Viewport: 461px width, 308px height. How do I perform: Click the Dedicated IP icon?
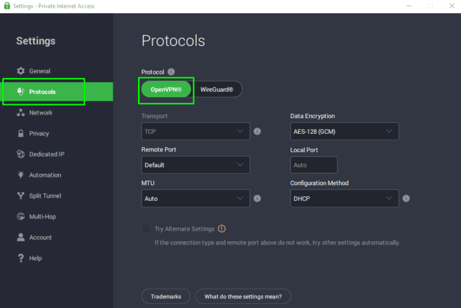(x=20, y=154)
